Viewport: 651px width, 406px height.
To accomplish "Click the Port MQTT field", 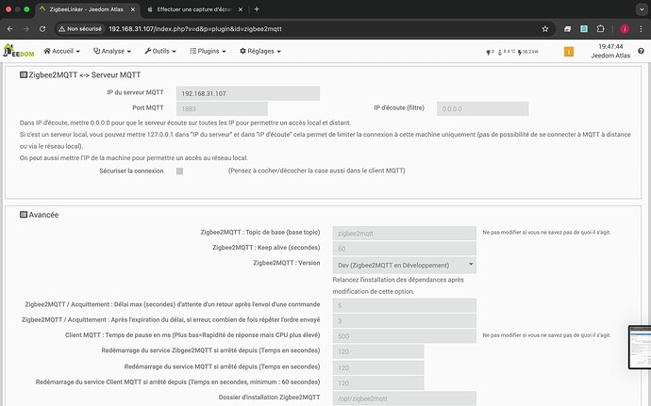I will click(x=222, y=108).
